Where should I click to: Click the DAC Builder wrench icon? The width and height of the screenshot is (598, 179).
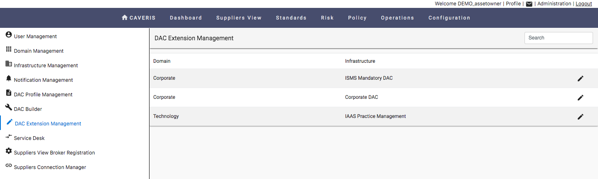coord(9,108)
